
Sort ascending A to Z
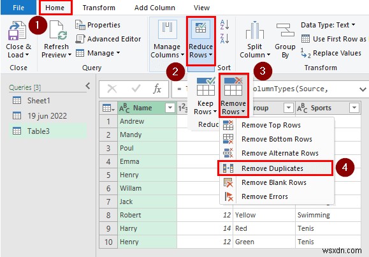[224, 25]
